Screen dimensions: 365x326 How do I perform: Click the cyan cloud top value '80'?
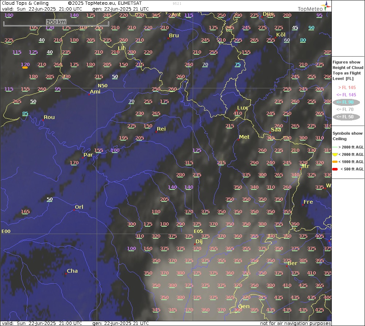(x=303, y=40)
